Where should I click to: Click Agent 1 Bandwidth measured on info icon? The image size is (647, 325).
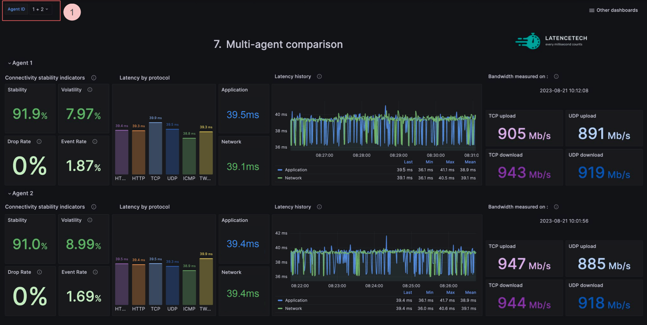[556, 76]
